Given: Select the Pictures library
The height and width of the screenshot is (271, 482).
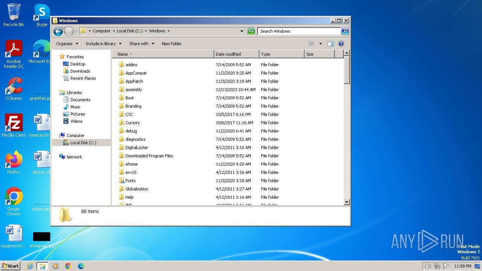Looking at the screenshot, I should click(78, 114).
